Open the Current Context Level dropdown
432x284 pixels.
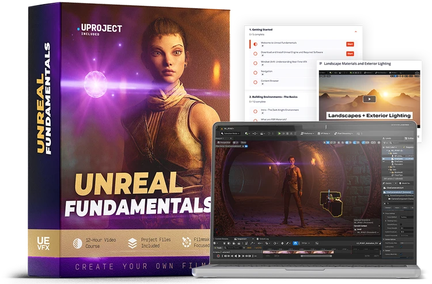(367, 232)
